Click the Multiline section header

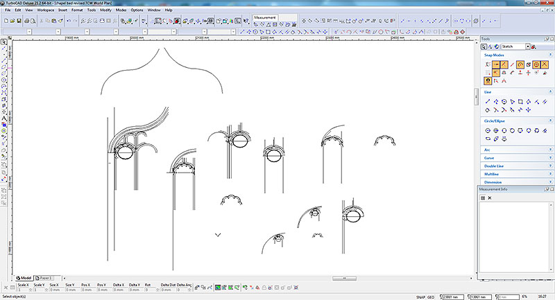[491, 174]
